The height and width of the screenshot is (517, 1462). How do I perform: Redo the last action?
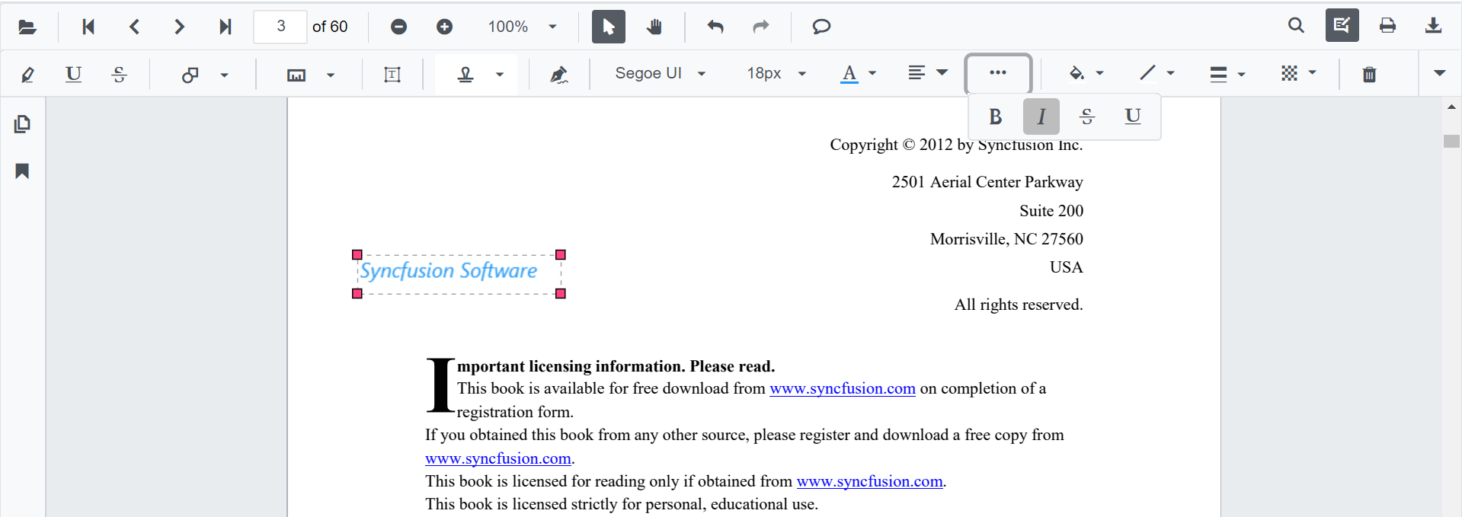point(761,27)
